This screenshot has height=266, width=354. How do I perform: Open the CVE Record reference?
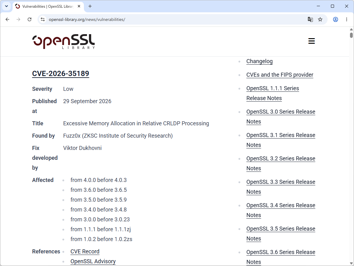click(x=85, y=252)
